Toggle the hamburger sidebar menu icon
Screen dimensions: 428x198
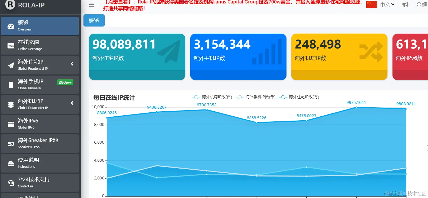tap(91, 5)
